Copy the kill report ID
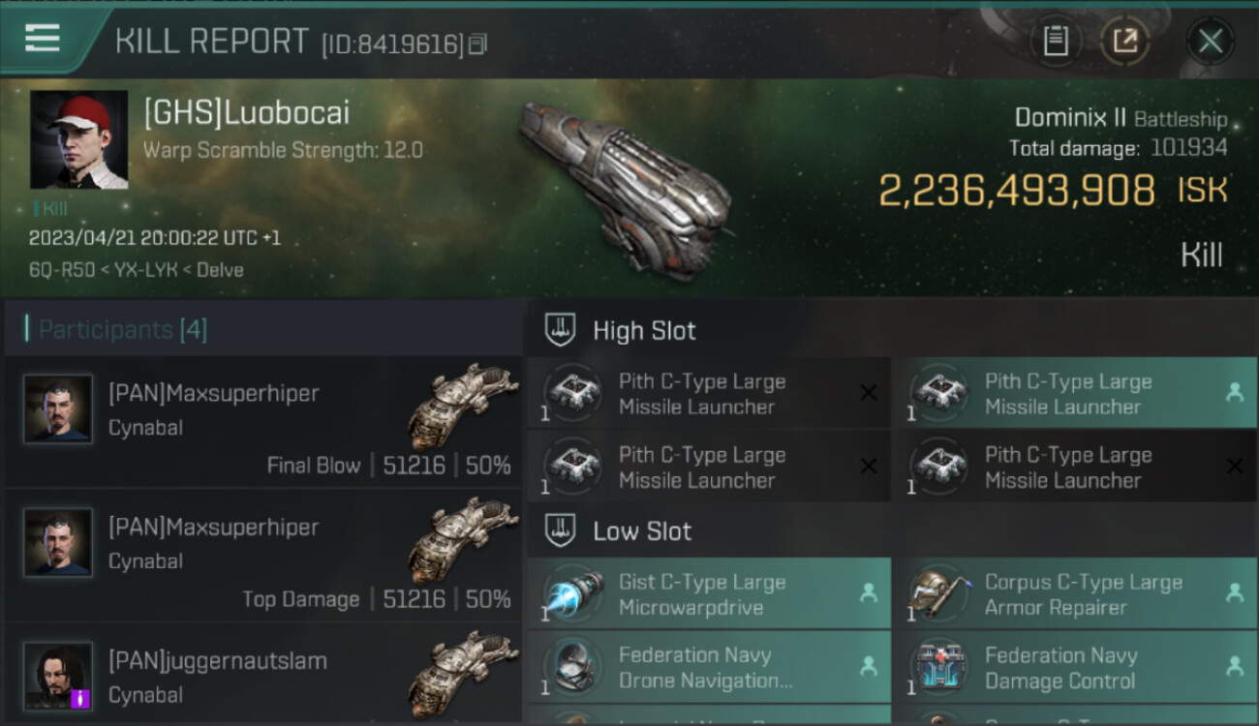This screenshot has width=1259, height=726. click(x=477, y=45)
